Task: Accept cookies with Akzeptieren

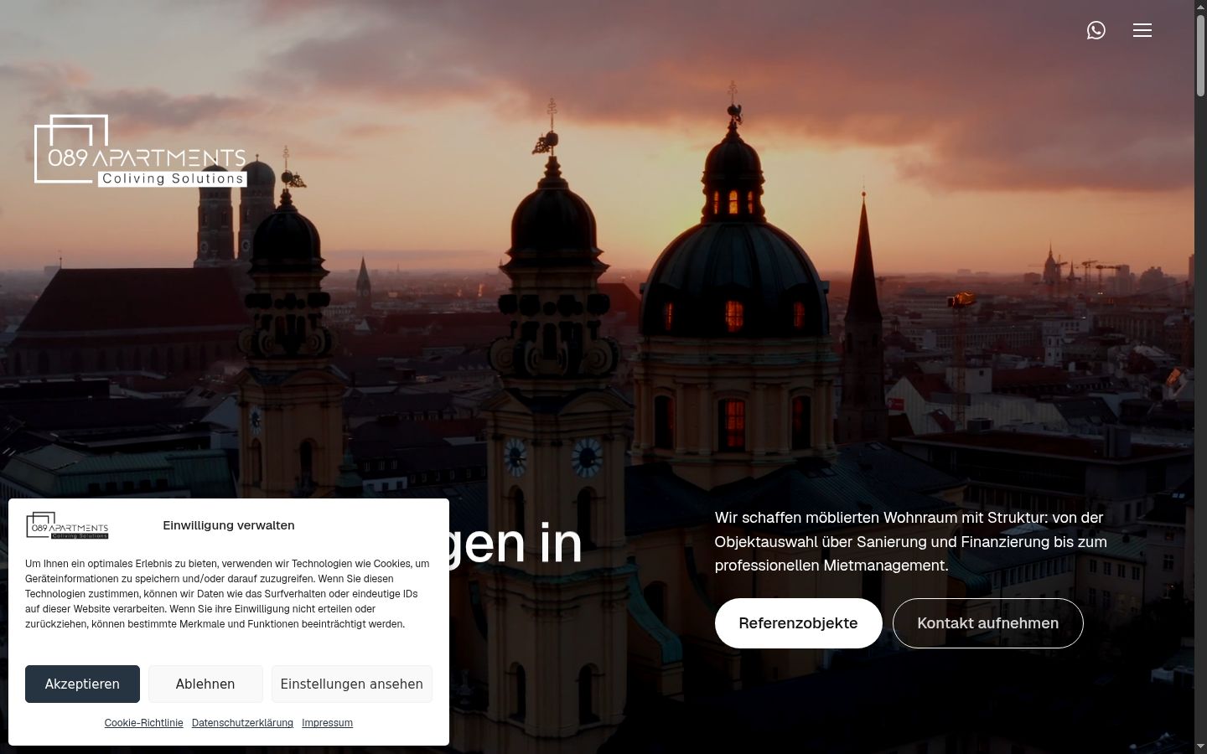Action: point(82,684)
